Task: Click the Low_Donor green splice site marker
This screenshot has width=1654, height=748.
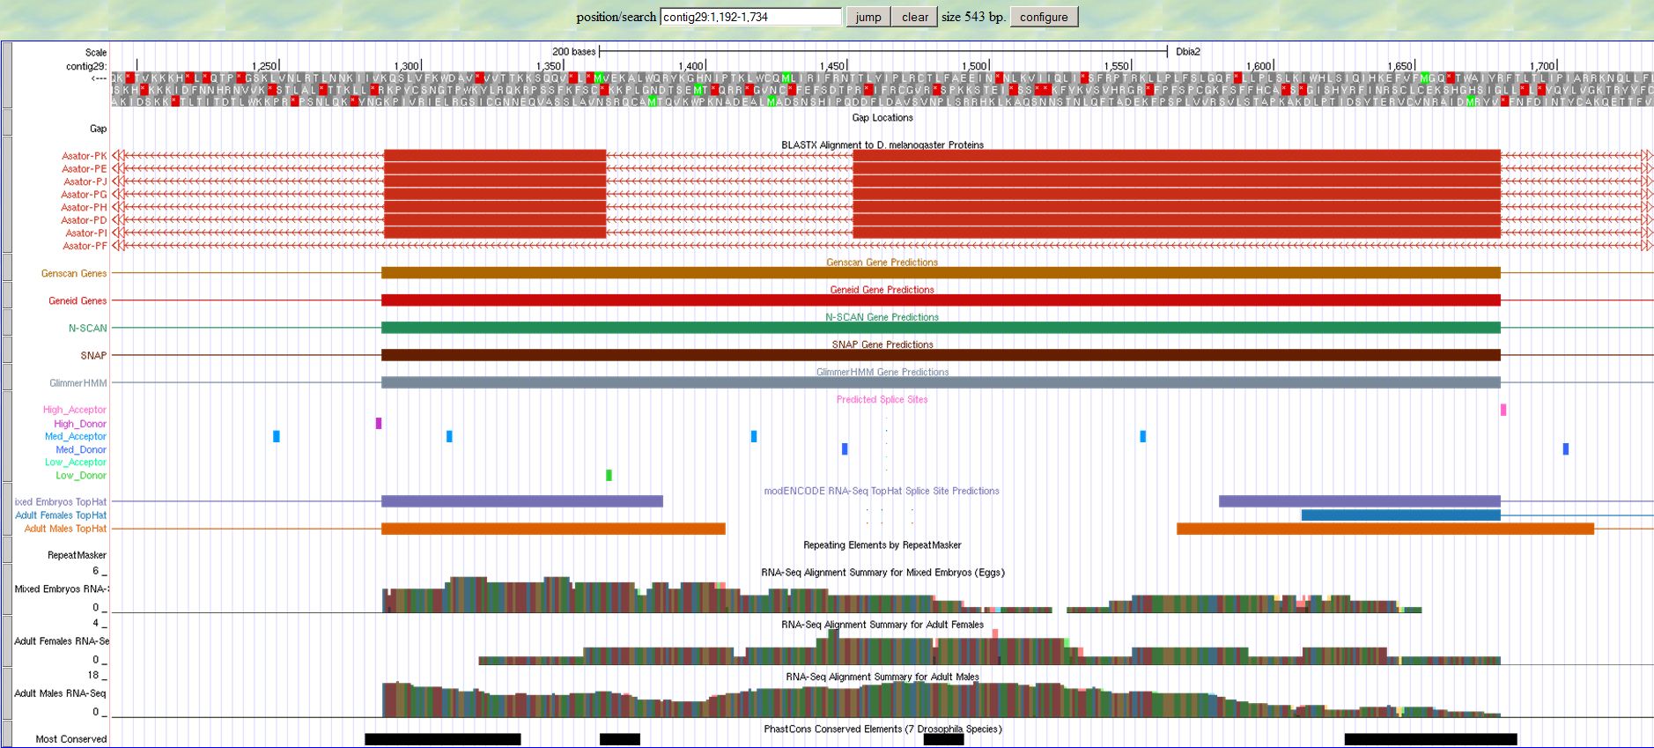Action: pyautogui.click(x=609, y=475)
